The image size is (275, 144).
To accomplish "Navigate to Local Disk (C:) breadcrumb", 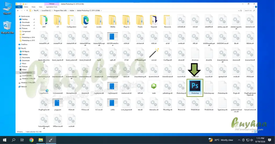I will point(46,10).
